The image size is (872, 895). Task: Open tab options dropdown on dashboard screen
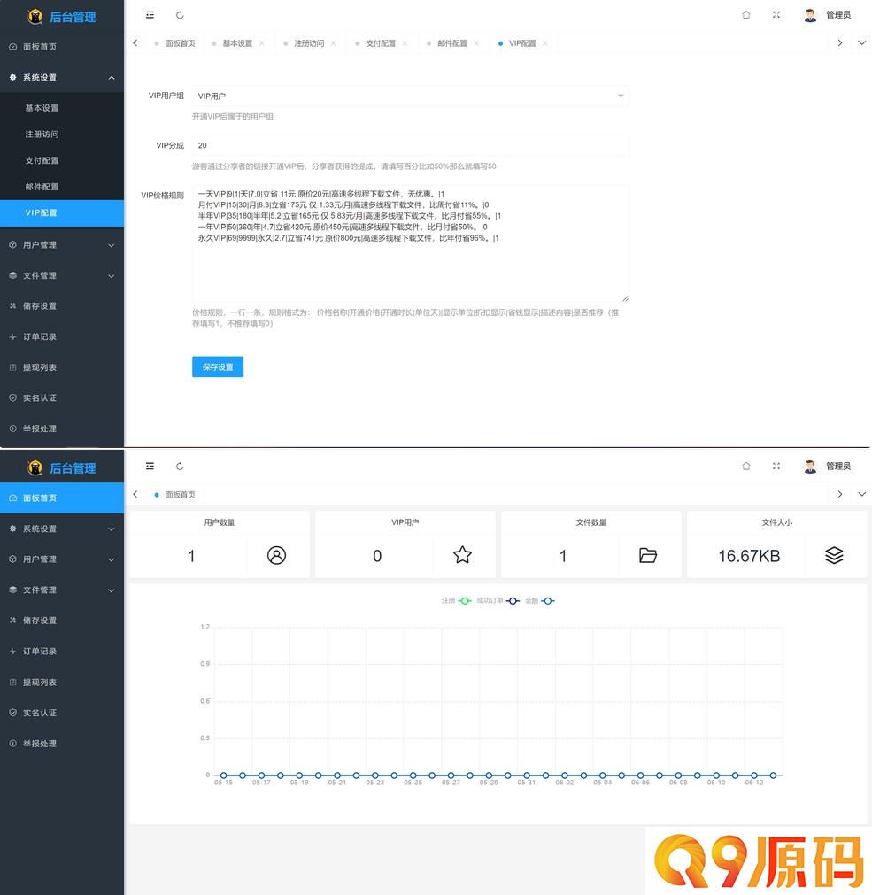pyautogui.click(x=861, y=494)
